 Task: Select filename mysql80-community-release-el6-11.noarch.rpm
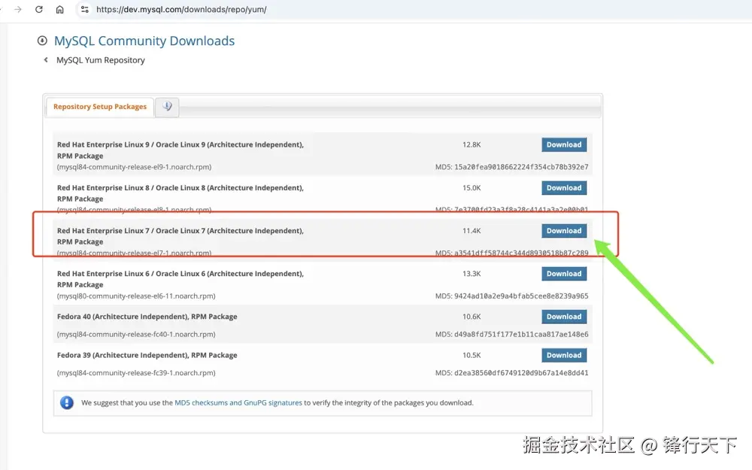pos(136,296)
